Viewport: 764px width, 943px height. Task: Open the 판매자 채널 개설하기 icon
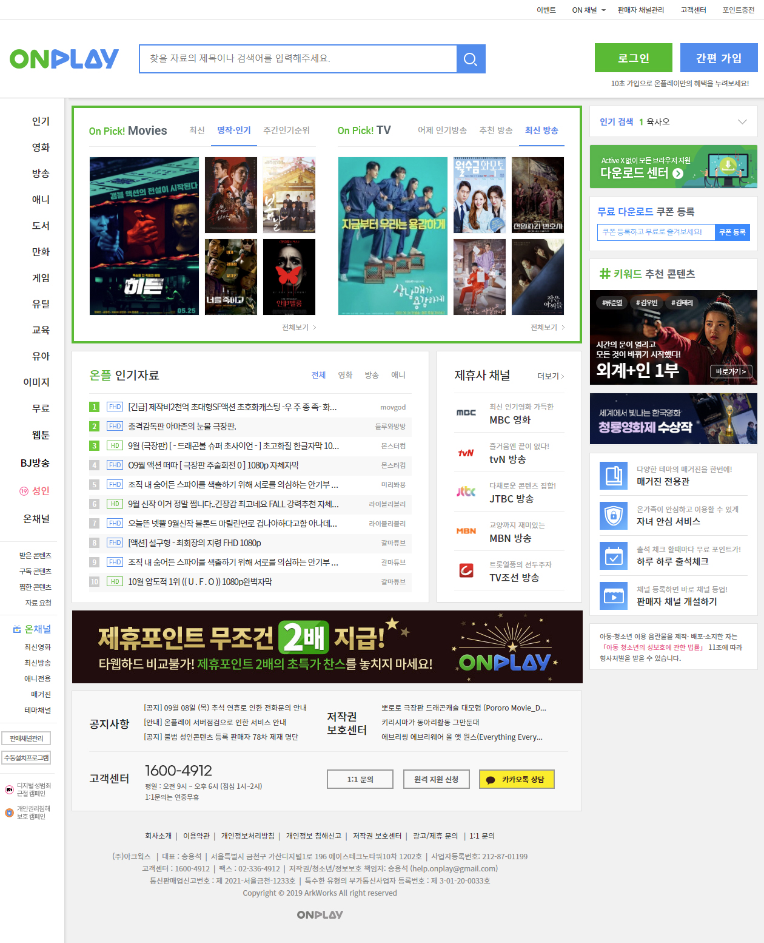coord(614,595)
